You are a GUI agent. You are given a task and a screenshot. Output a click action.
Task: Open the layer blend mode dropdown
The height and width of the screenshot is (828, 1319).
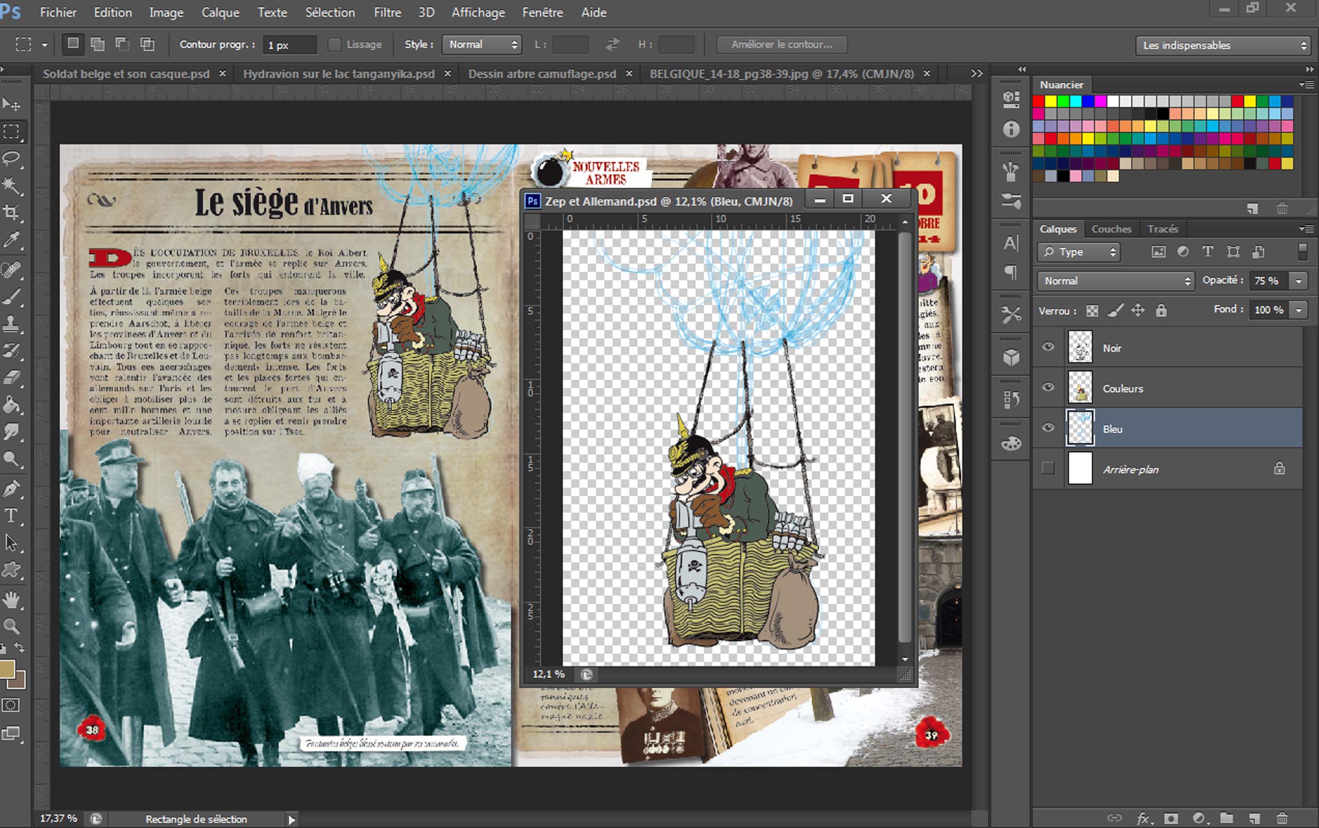1115,281
